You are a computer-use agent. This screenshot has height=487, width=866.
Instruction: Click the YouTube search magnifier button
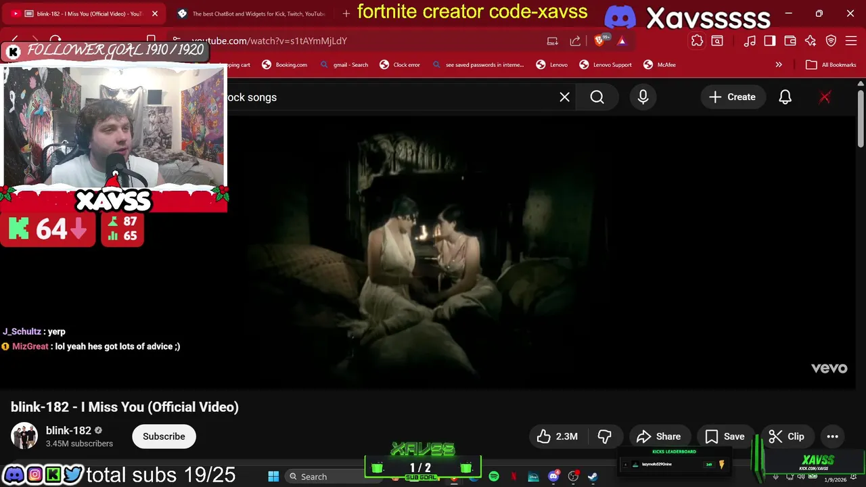[x=597, y=97]
